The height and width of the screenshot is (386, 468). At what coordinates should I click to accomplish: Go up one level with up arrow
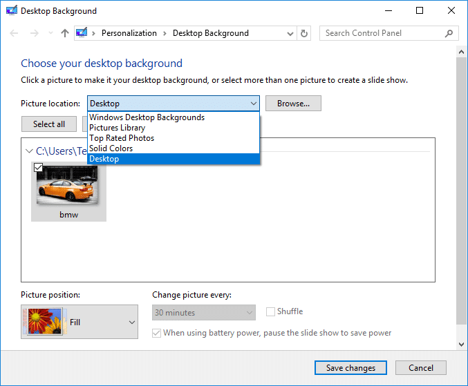pyautogui.click(x=65, y=33)
